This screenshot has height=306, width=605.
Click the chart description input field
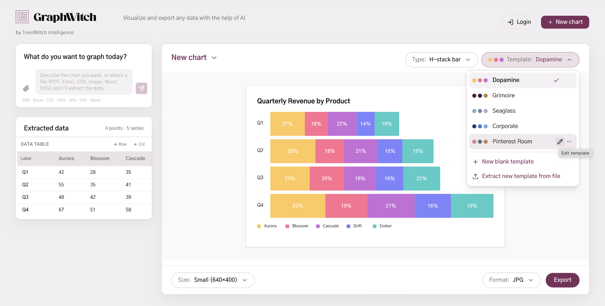tap(84, 82)
